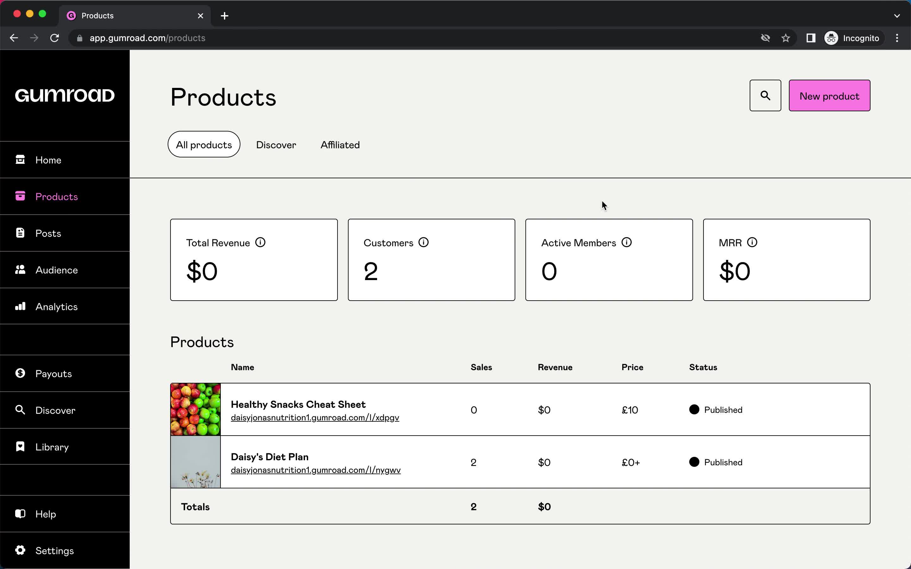This screenshot has width=911, height=569.
Task: Expand Active Members info tooltip
Action: click(x=627, y=242)
